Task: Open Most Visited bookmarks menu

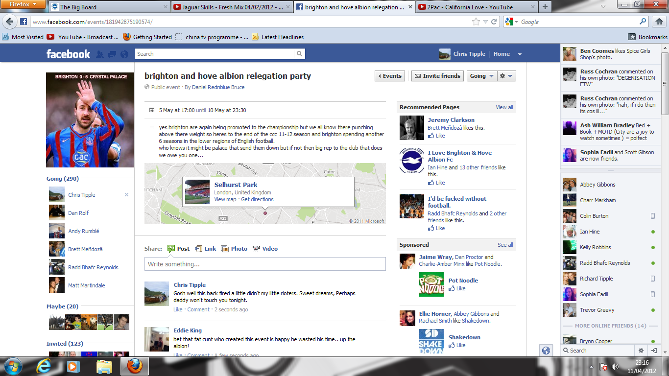Action: (23, 37)
